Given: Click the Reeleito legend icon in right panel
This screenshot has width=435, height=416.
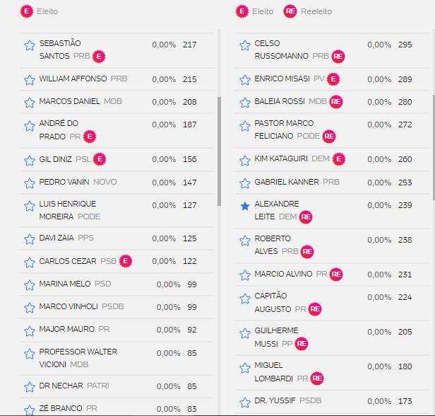Looking at the screenshot, I should [x=290, y=11].
